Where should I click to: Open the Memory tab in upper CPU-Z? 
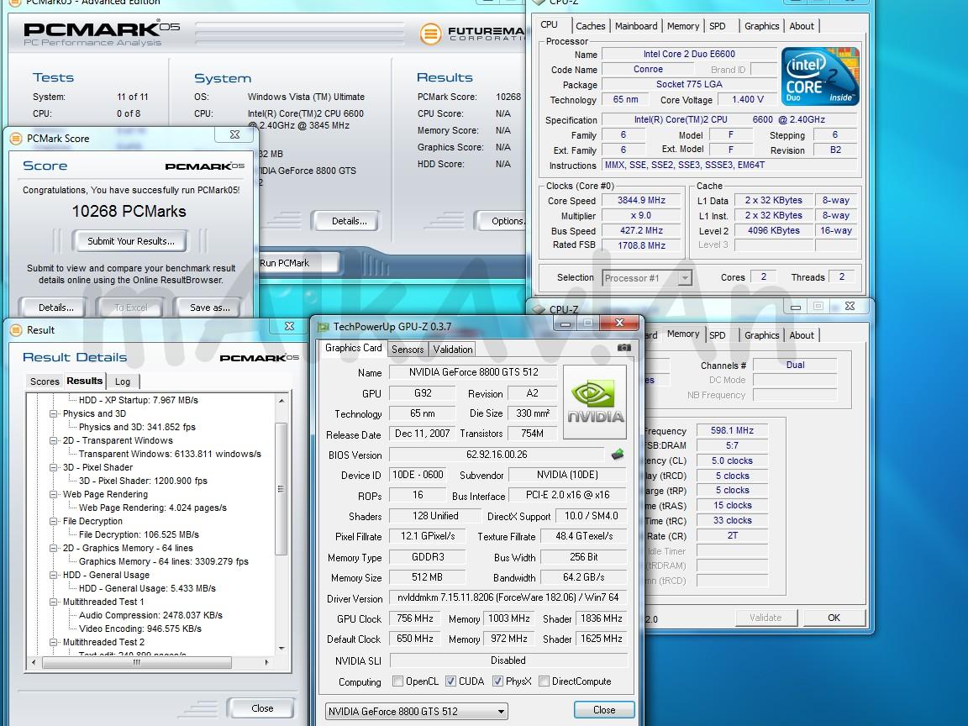(x=683, y=26)
